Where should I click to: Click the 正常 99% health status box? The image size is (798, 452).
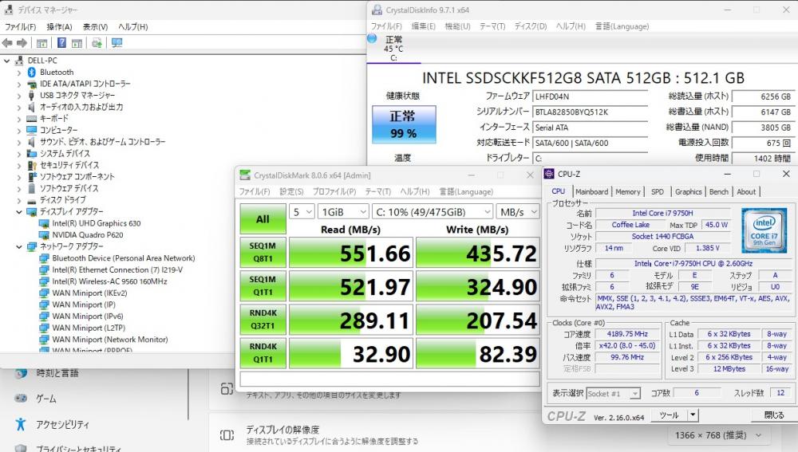tap(402, 124)
